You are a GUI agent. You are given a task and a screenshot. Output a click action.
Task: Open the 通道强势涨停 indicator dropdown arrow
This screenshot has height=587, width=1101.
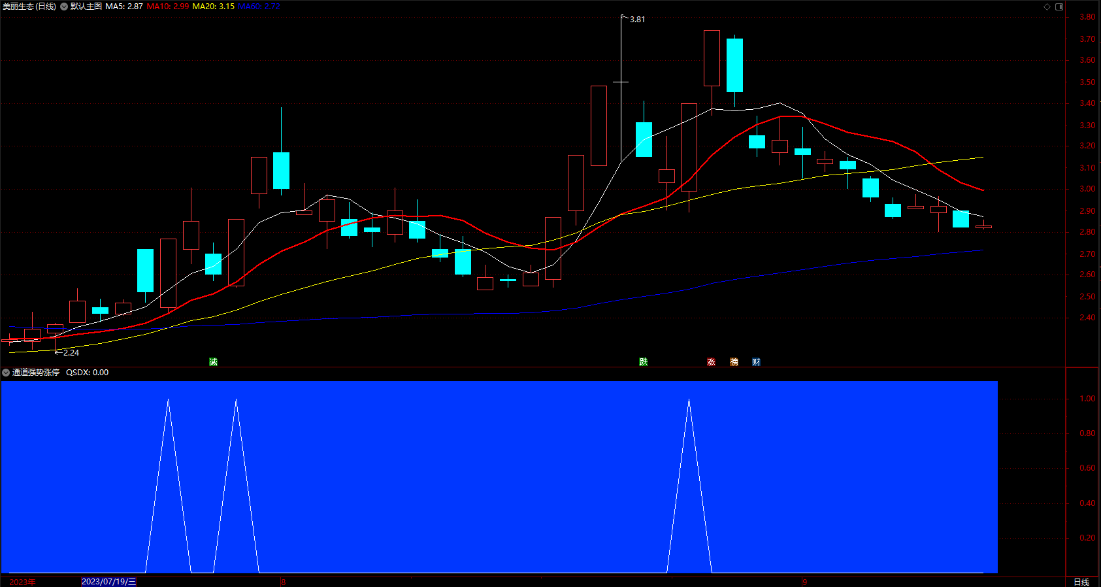(x=6, y=373)
